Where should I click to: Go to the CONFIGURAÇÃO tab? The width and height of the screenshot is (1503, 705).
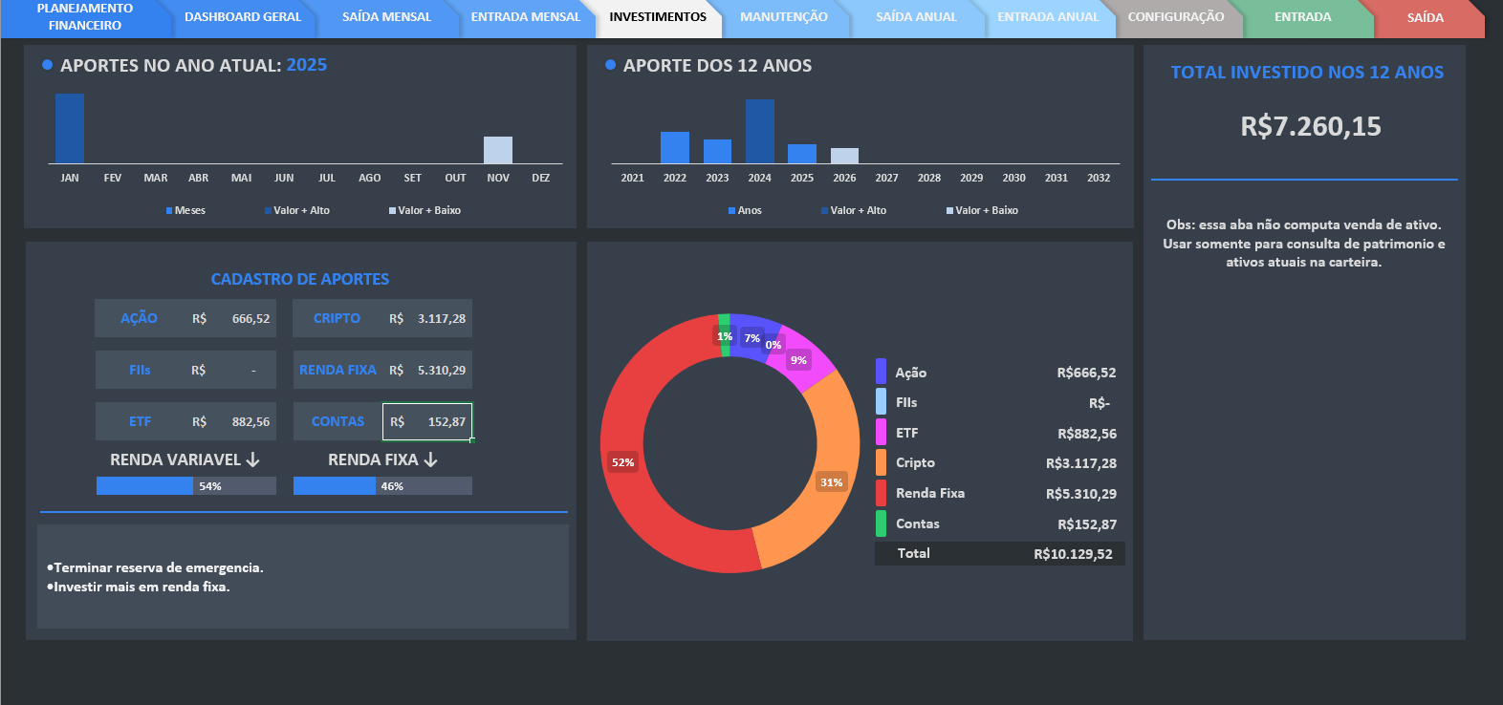tap(1175, 17)
